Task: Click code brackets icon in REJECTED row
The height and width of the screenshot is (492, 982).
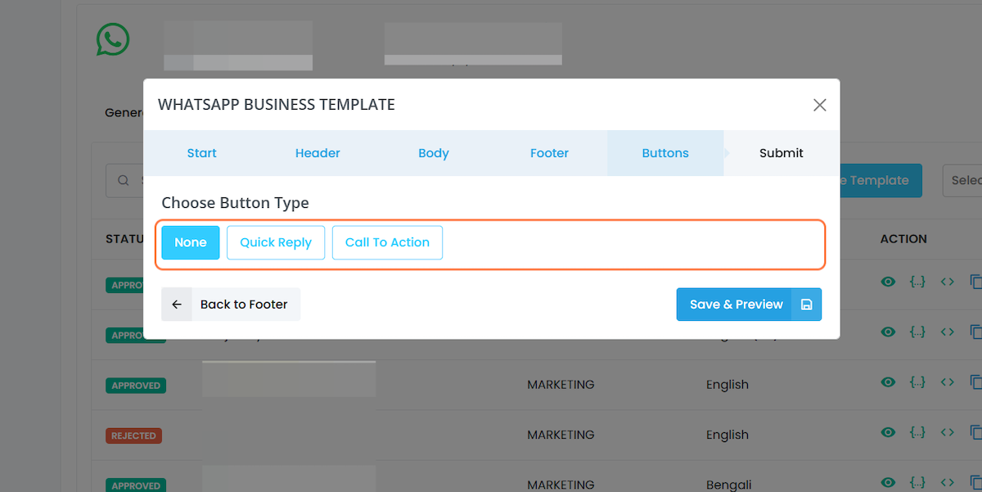Action: coord(948,431)
